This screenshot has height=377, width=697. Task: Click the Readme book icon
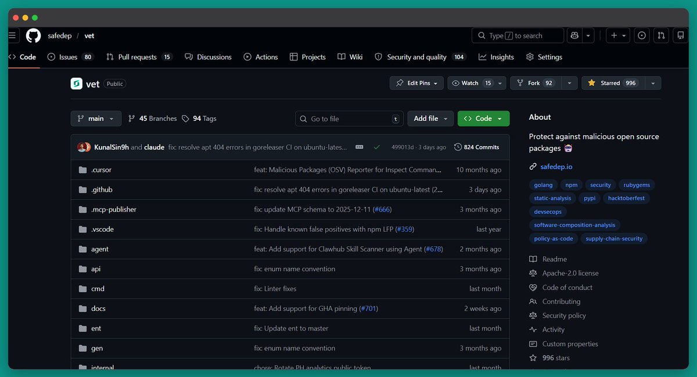(x=533, y=259)
